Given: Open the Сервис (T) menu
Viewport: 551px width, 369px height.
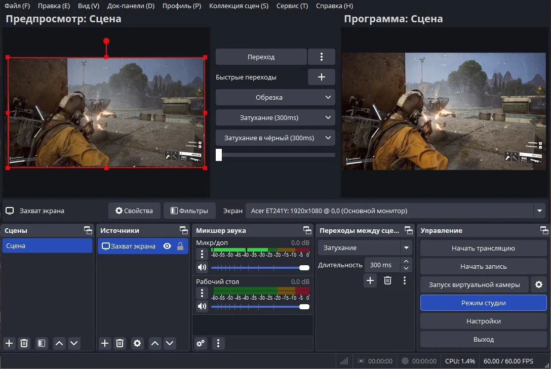Looking at the screenshot, I should pyautogui.click(x=292, y=6).
